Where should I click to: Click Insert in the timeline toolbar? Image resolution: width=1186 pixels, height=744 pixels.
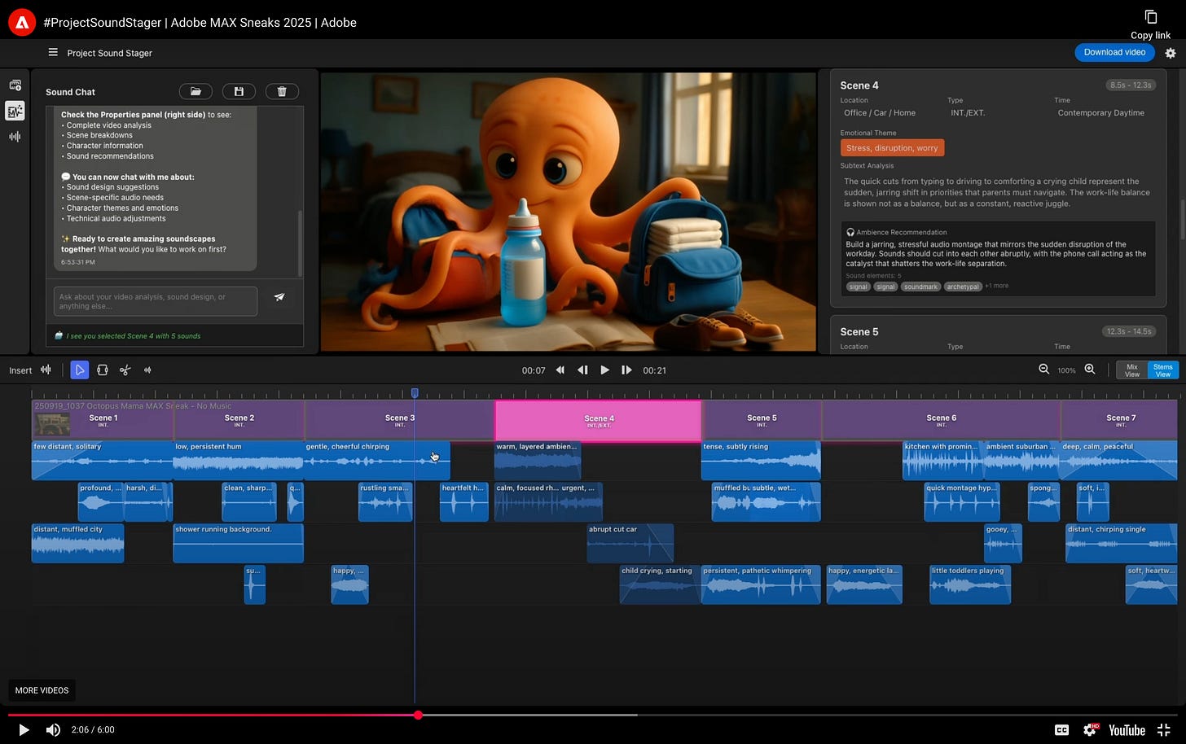[20, 370]
